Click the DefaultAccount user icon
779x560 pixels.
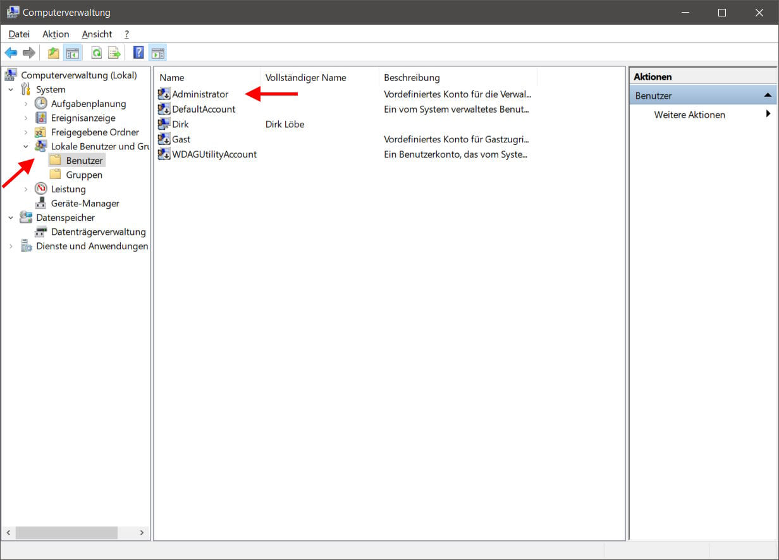coord(164,109)
